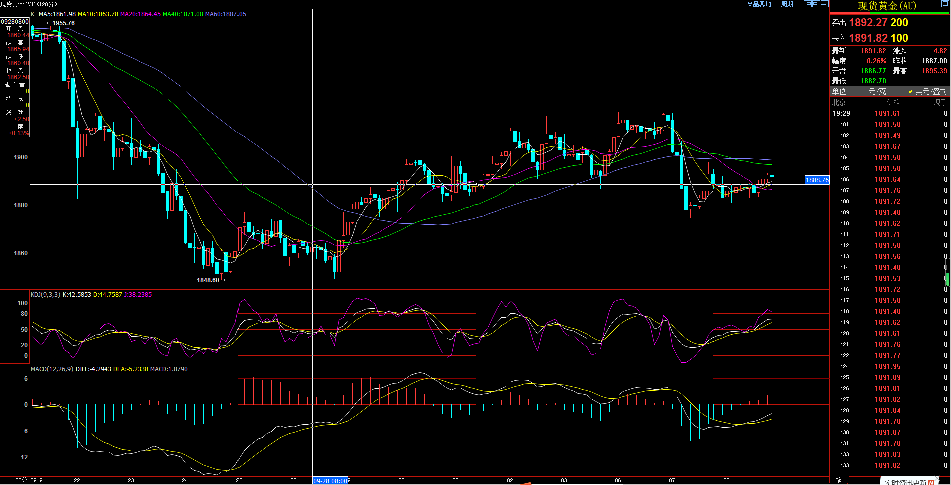This screenshot has height=485, width=951.
Task: Click the right arrow navigation icon
Action: coord(816,4)
